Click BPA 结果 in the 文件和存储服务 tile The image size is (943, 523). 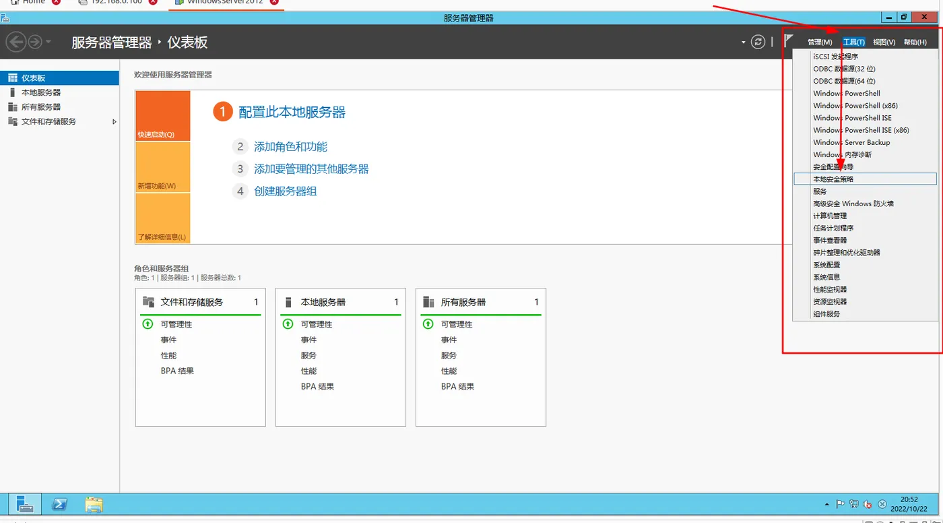point(177,371)
